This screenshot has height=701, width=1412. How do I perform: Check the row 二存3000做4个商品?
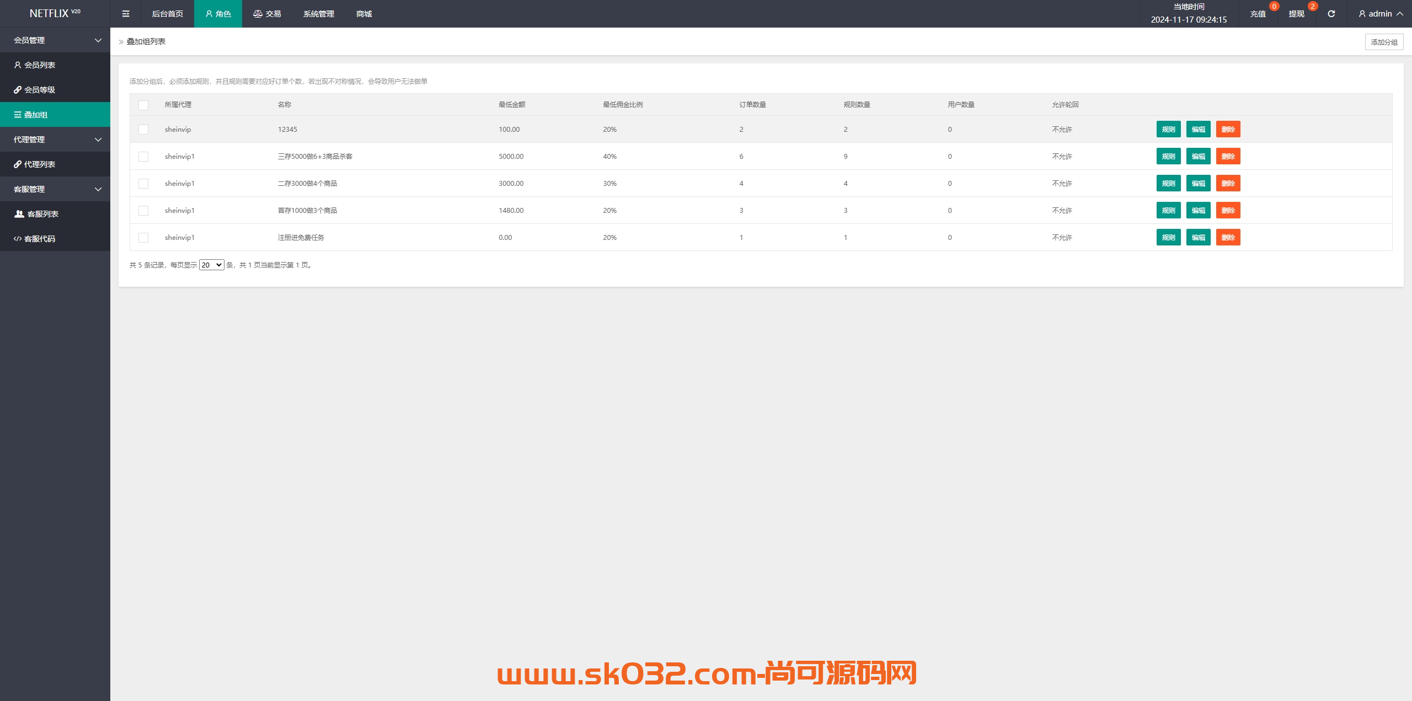143,184
